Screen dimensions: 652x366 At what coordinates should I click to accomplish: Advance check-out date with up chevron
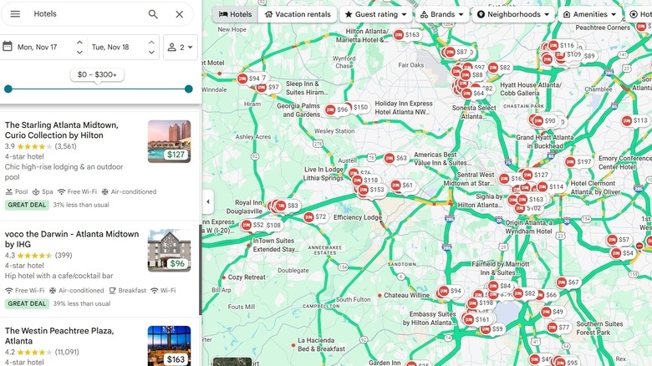click(151, 43)
